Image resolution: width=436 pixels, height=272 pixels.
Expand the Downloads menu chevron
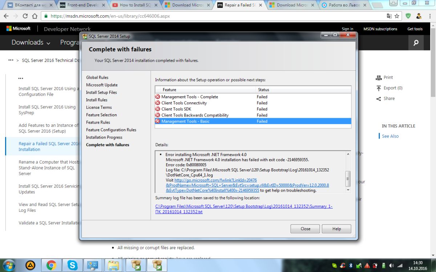click(x=48, y=43)
